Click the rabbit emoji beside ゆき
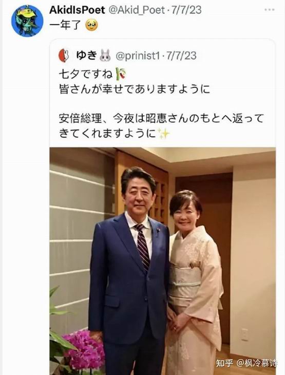Image resolution: width=285 pixels, height=375 pixels. [105, 55]
